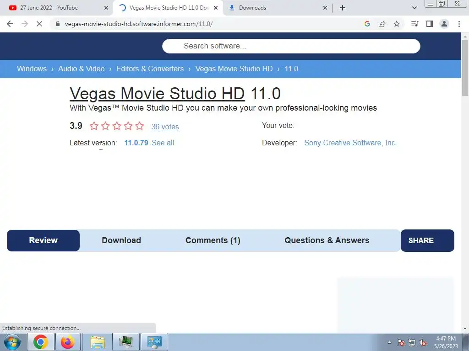The height and width of the screenshot is (351, 469).
Task: Open Questions & Answers tab
Action: (x=327, y=240)
